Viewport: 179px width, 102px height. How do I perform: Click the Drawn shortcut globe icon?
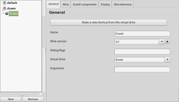click(x=7, y=14)
